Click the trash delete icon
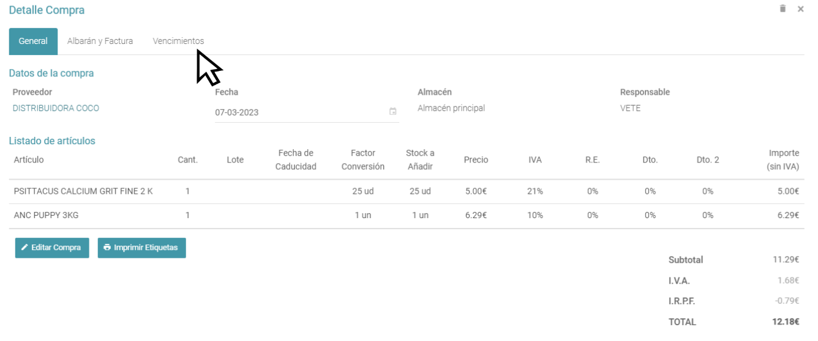818x341 pixels. point(782,9)
